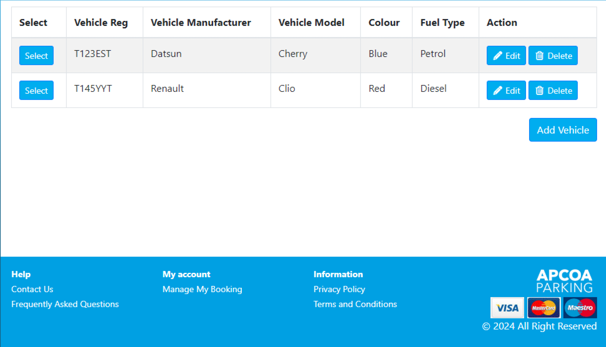The image size is (606, 347).
Task: Click the Fuel Type column header
Action: (x=442, y=22)
